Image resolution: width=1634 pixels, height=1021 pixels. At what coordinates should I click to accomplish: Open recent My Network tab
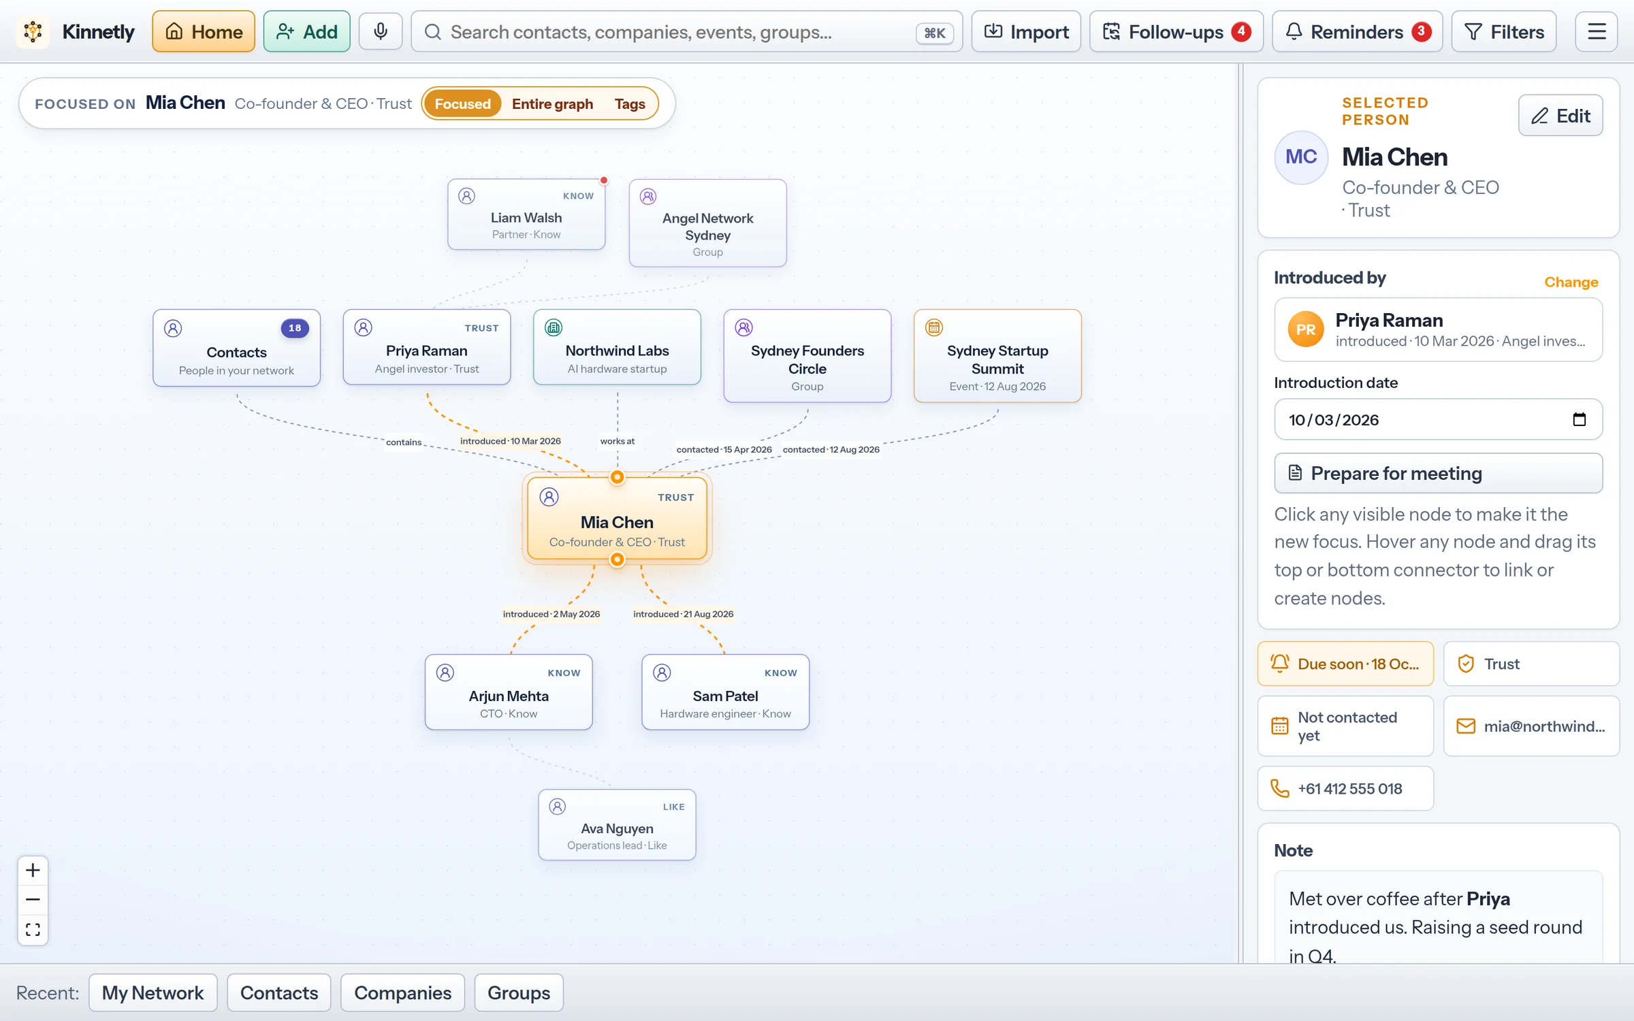(x=153, y=992)
